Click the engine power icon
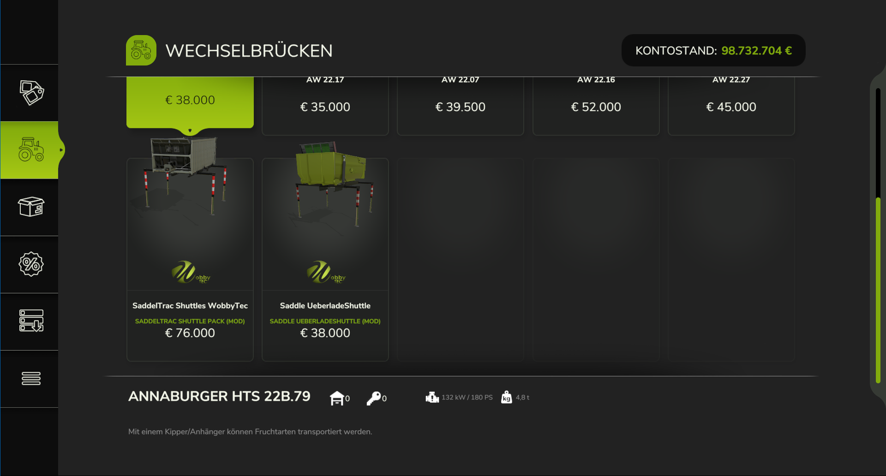Screen dimensions: 886x476 tap(432, 397)
